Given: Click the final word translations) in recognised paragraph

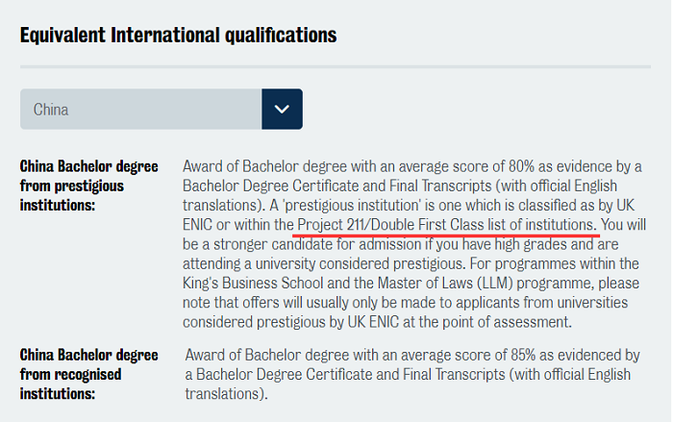Looking at the screenshot, I should [226, 394].
